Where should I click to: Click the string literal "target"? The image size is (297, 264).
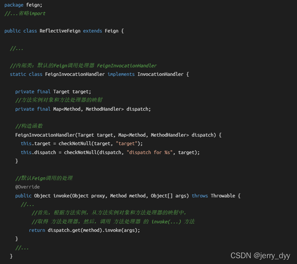pyautogui.click(x=126, y=144)
